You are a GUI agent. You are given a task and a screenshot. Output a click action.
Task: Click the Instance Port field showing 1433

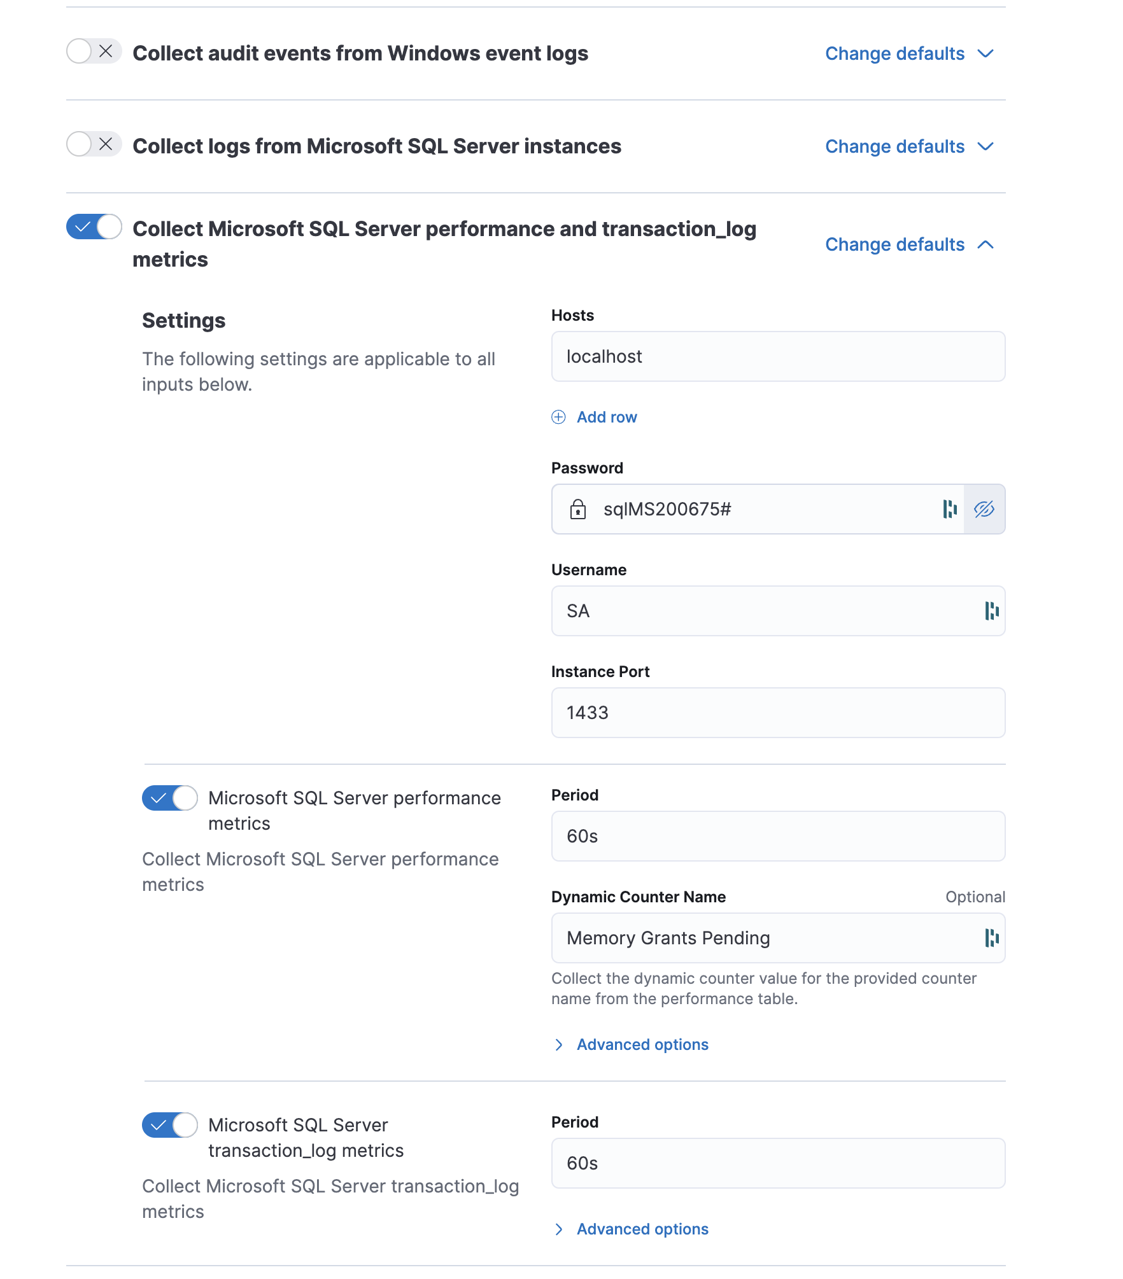click(x=778, y=713)
